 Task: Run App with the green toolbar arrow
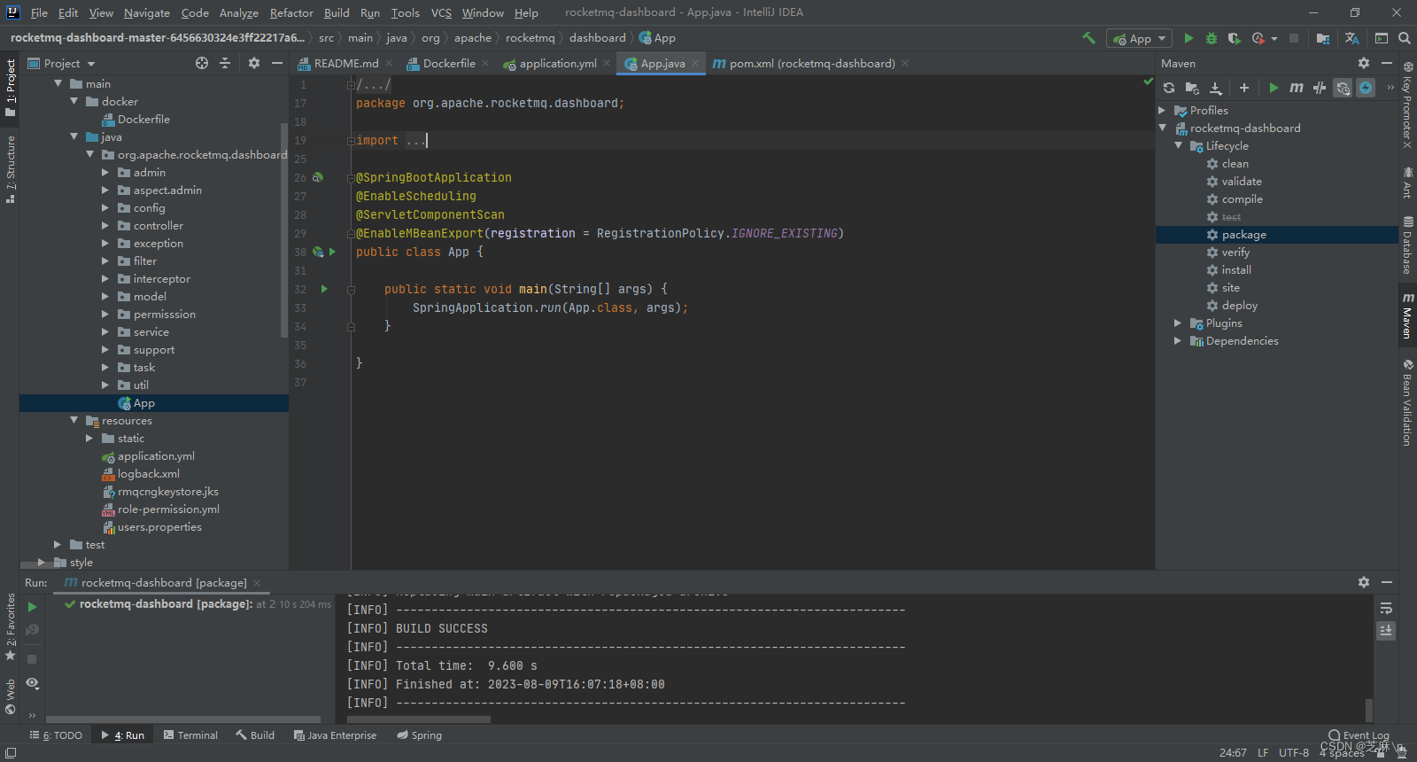click(1189, 38)
